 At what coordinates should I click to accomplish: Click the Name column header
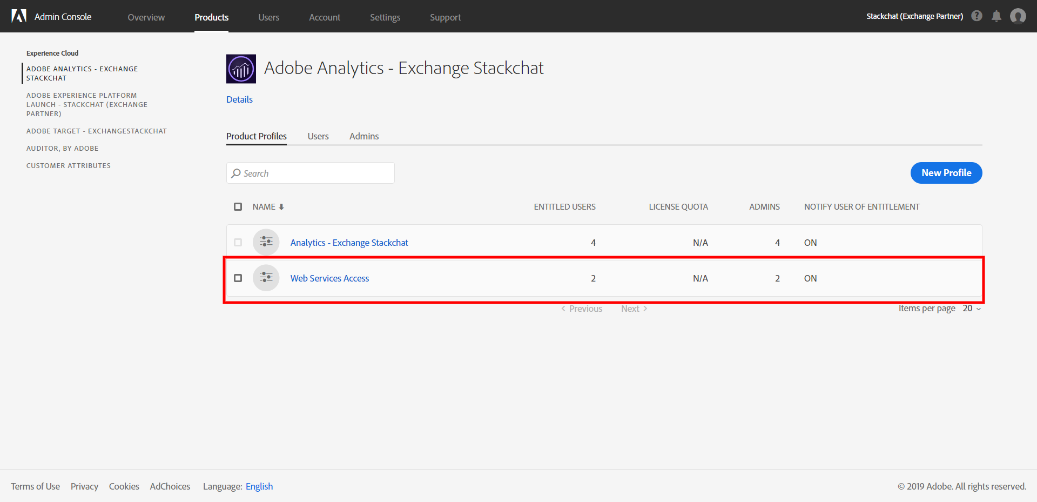(x=264, y=207)
